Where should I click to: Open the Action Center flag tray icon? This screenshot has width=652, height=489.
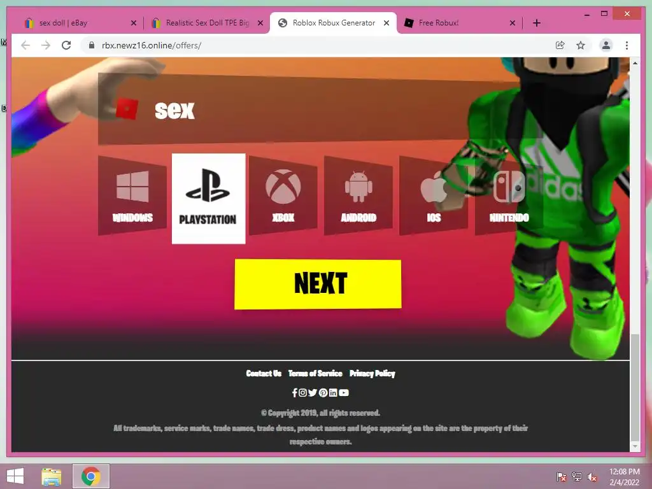pos(561,477)
